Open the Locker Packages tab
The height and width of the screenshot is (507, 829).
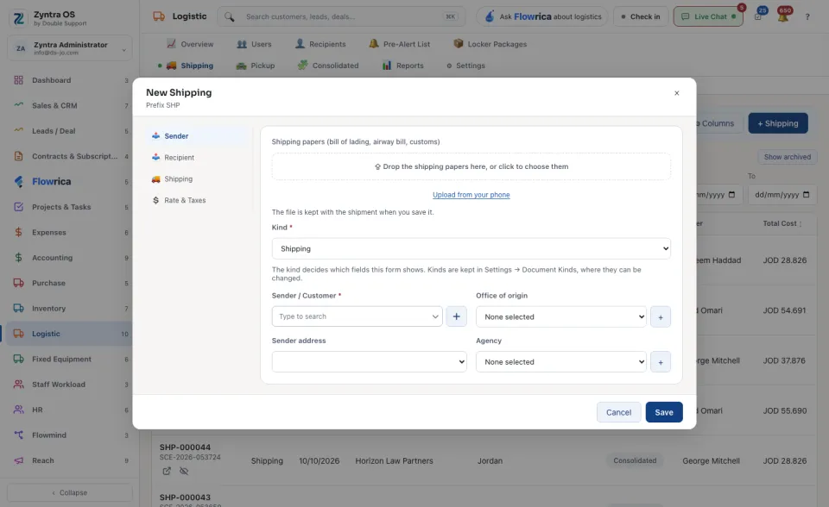(490, 44)
